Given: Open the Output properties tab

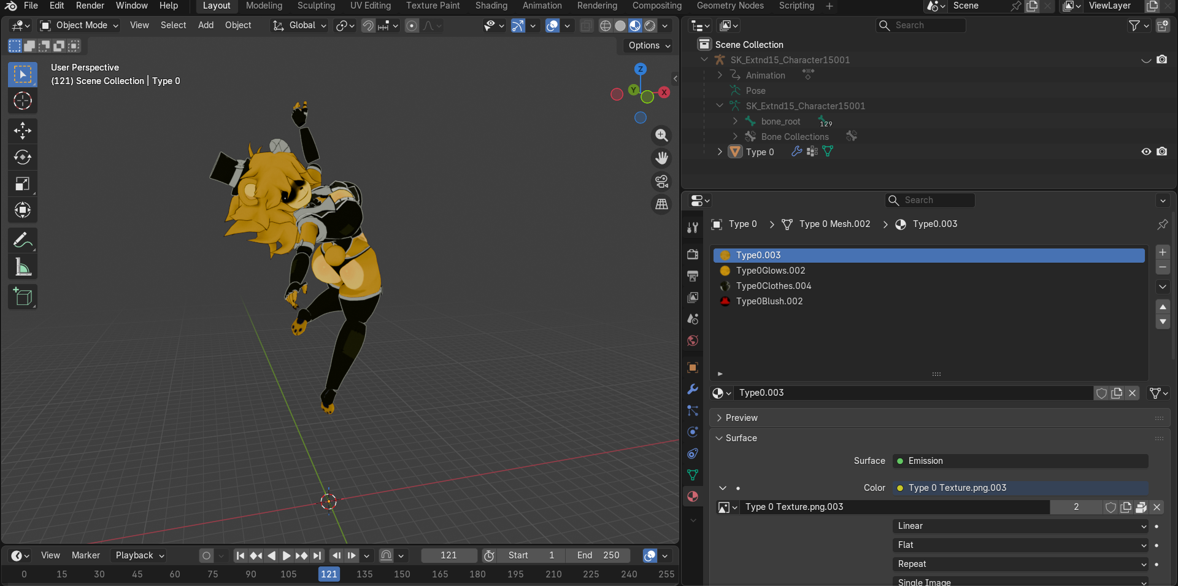Looking at the screenshot, I should [693, 276].
